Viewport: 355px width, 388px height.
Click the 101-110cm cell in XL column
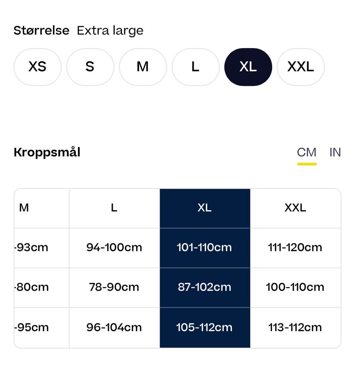(205, 248)
